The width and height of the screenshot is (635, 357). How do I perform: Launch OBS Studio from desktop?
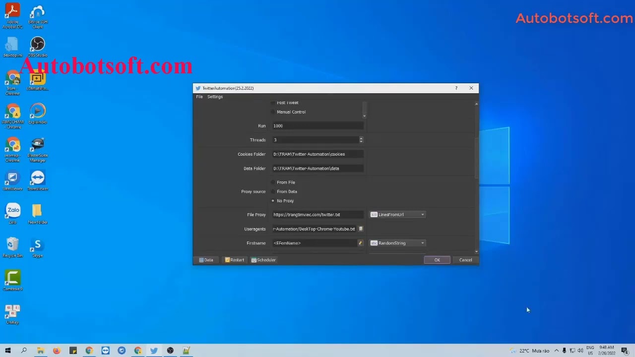(x=38, y=47)
